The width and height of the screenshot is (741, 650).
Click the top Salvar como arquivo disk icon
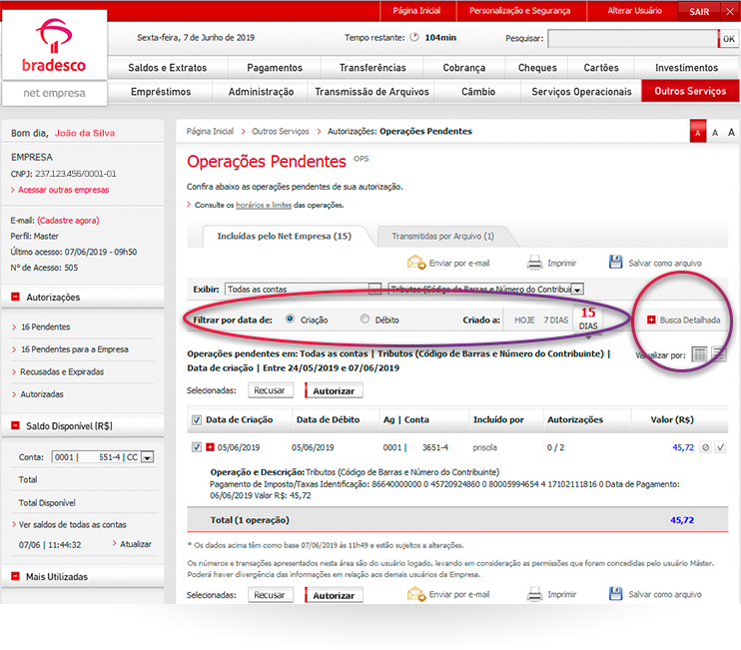coord(616,263)
